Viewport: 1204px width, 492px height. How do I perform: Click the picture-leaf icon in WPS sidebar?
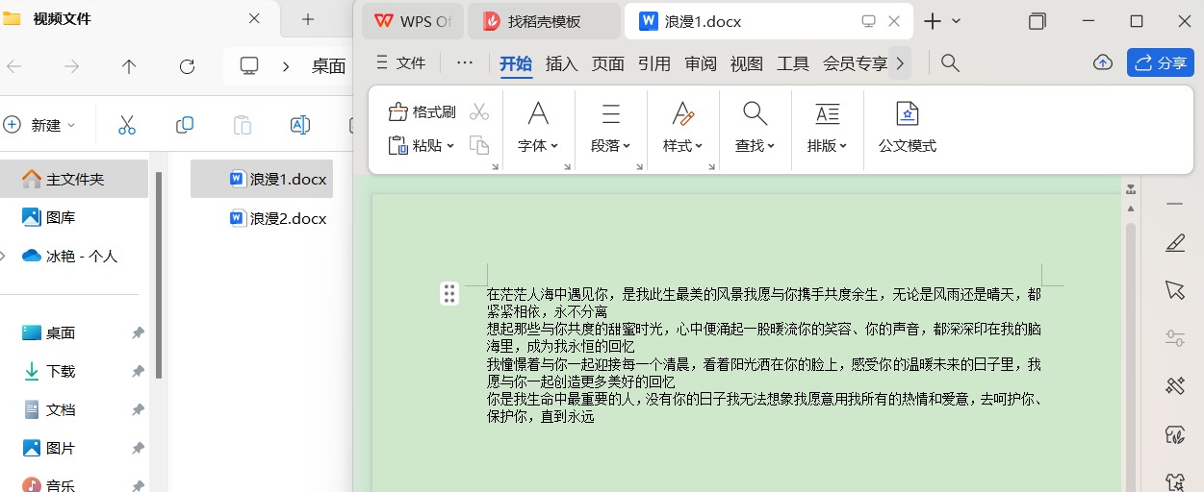1174,434
